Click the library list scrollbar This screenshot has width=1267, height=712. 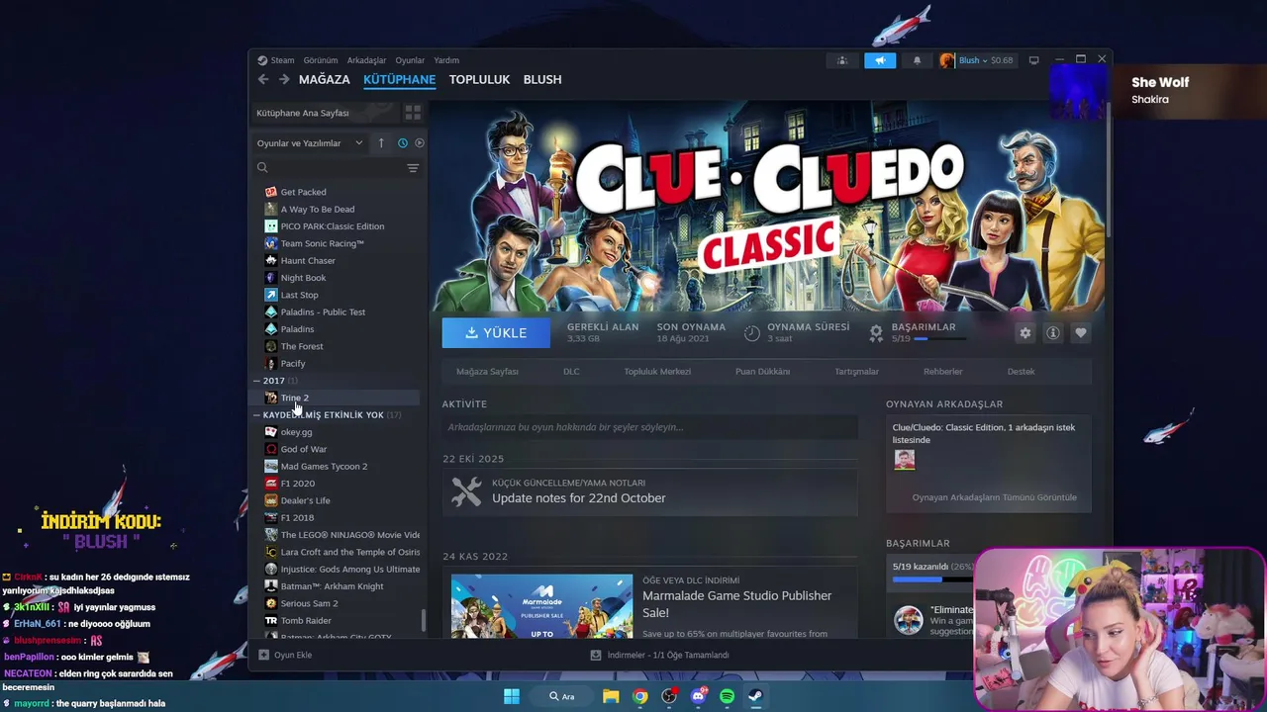(424, 620)
